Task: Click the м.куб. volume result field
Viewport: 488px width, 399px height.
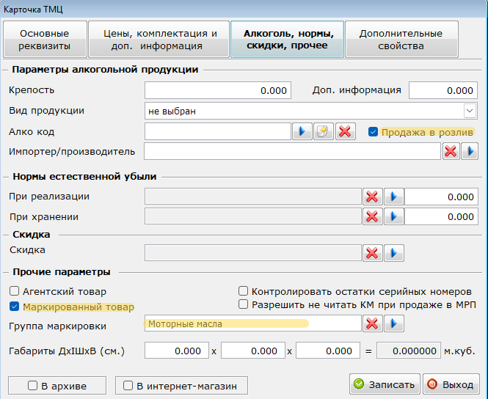Action: click(409, 351)
